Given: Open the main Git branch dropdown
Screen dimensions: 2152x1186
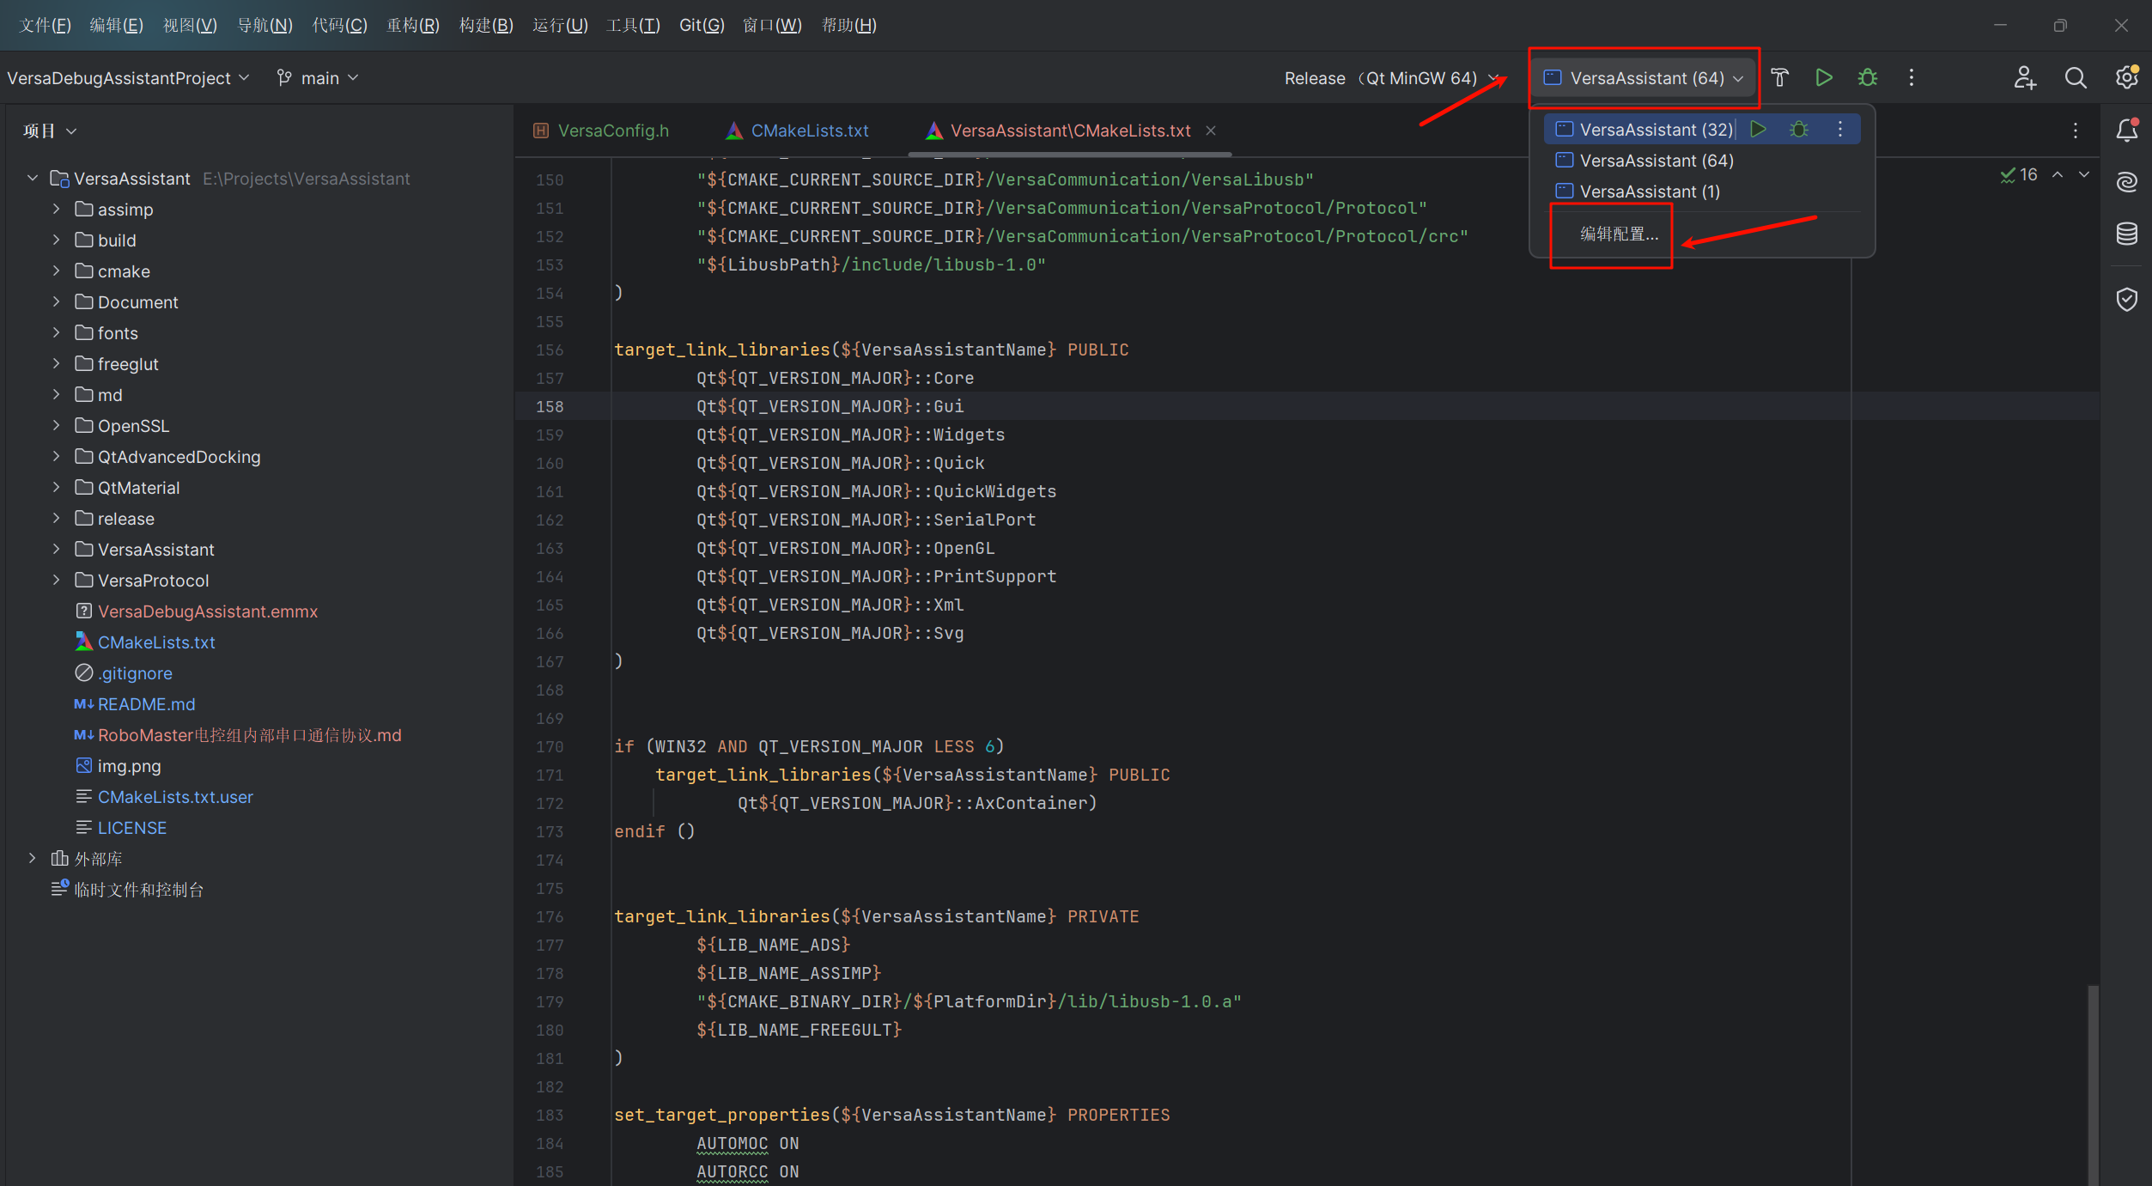Looking at the screenshot, I should coord(318,78).
